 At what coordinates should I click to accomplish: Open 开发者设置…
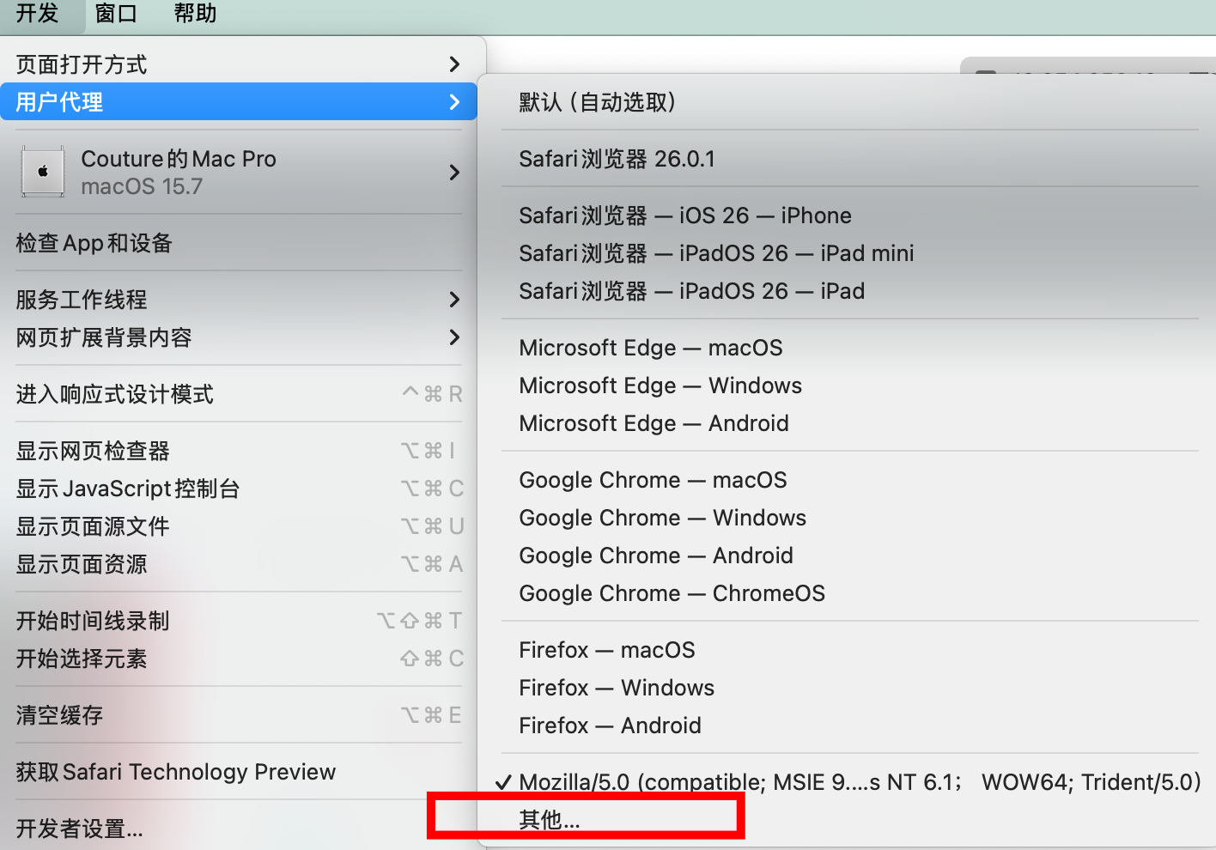click(239, 829)
